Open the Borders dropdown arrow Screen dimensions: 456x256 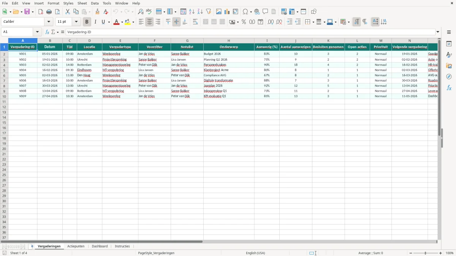(313, 22)
